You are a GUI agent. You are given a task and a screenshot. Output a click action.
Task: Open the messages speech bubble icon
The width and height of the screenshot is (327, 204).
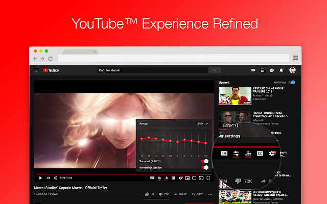(x=272, y=70)
